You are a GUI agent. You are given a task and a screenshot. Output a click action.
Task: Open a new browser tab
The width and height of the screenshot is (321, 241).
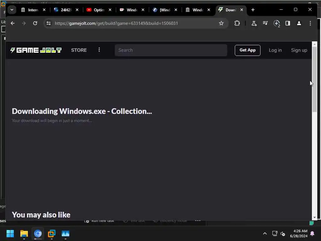tap(253, 10)
